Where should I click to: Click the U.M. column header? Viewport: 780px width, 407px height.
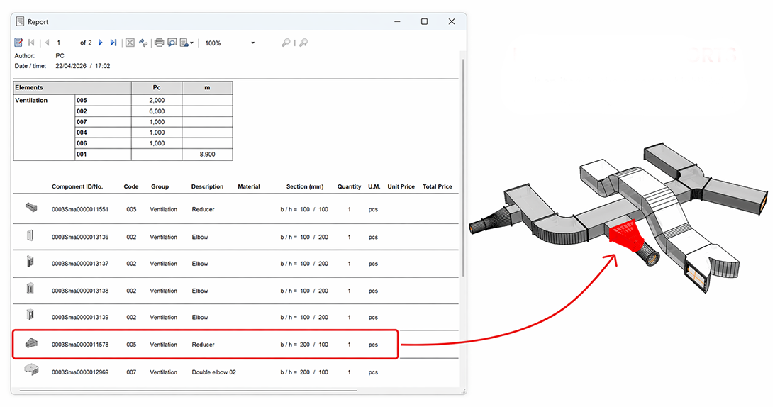click(374, 186)
